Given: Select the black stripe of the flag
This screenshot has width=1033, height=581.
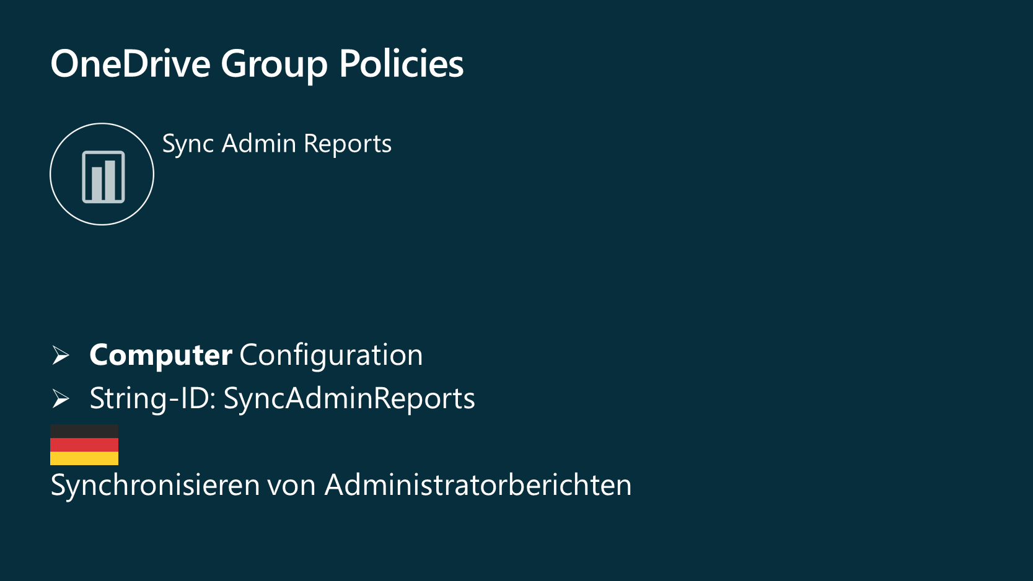Looking at the screenshot, I should click(x=84, y=431).
